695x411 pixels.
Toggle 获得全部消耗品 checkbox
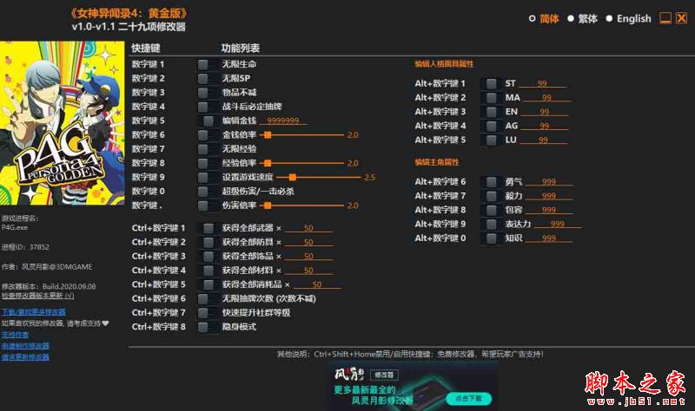(x=208, y=284)
